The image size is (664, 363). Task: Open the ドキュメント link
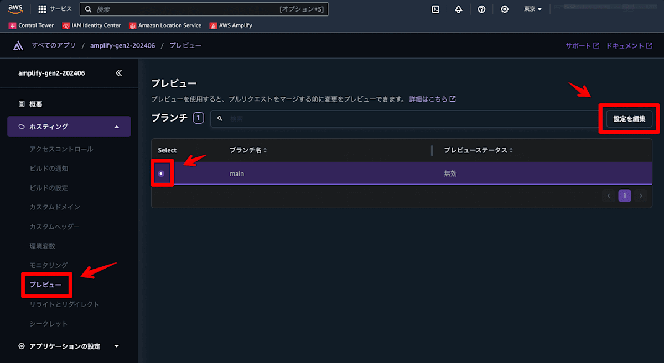coord(629,46)
